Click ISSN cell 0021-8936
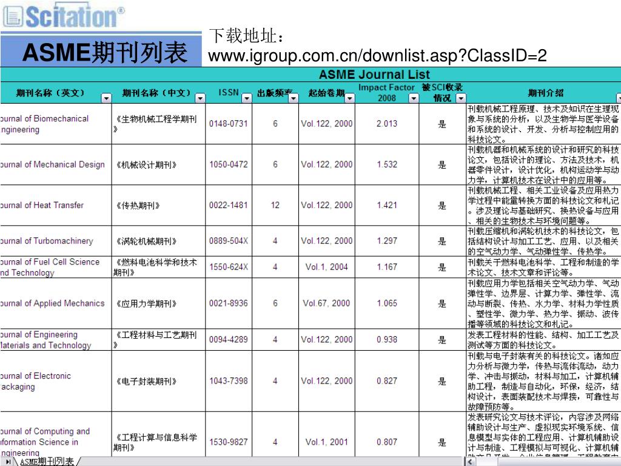The image size is (621, 466). click(229, 303)
